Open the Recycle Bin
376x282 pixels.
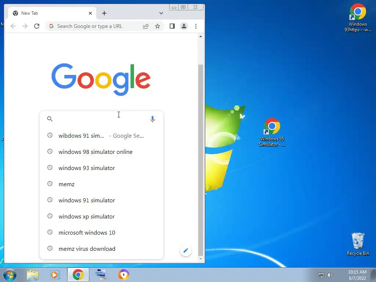click(x=358, y=244)
